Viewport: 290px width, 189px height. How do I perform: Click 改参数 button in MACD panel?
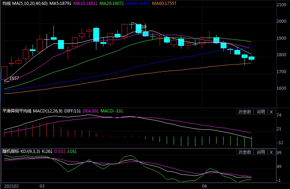(245, 112)
